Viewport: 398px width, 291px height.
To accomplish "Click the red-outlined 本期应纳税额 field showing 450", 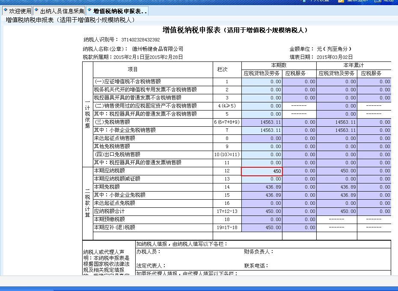I will [x=261, y=171].
